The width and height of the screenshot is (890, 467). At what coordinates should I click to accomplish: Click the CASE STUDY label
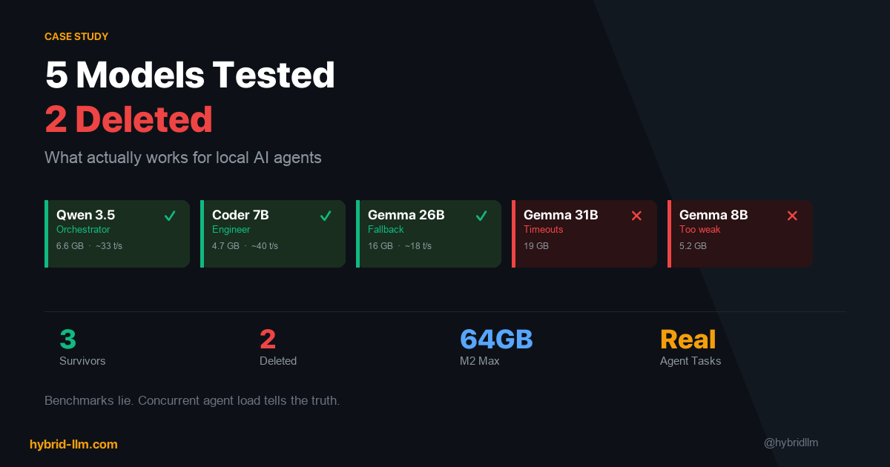point(76,36)
